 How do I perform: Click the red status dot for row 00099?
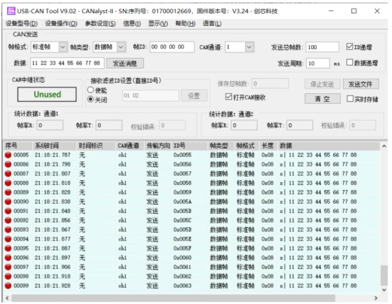(8, 285)
